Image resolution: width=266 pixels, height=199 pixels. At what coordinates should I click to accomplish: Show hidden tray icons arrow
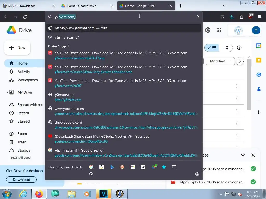coord(221,194)
